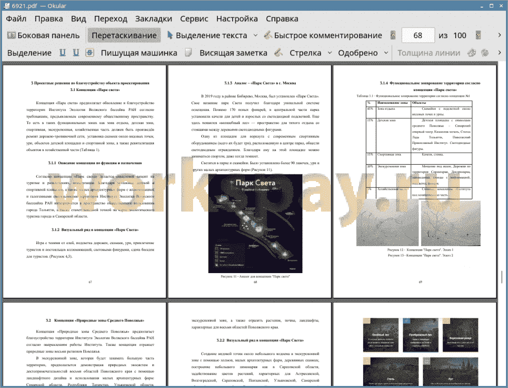The width and height of the screenshot is (508, 388).
Task: Select the Стрелка arrow tool
Action: pos(305,53)
